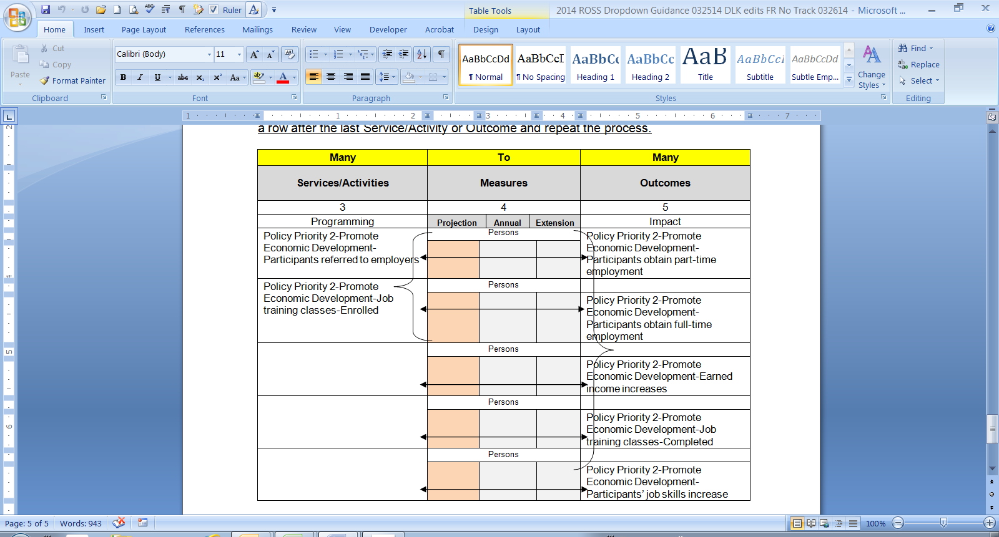Open Word Help question mark

(x=991, y=28)
